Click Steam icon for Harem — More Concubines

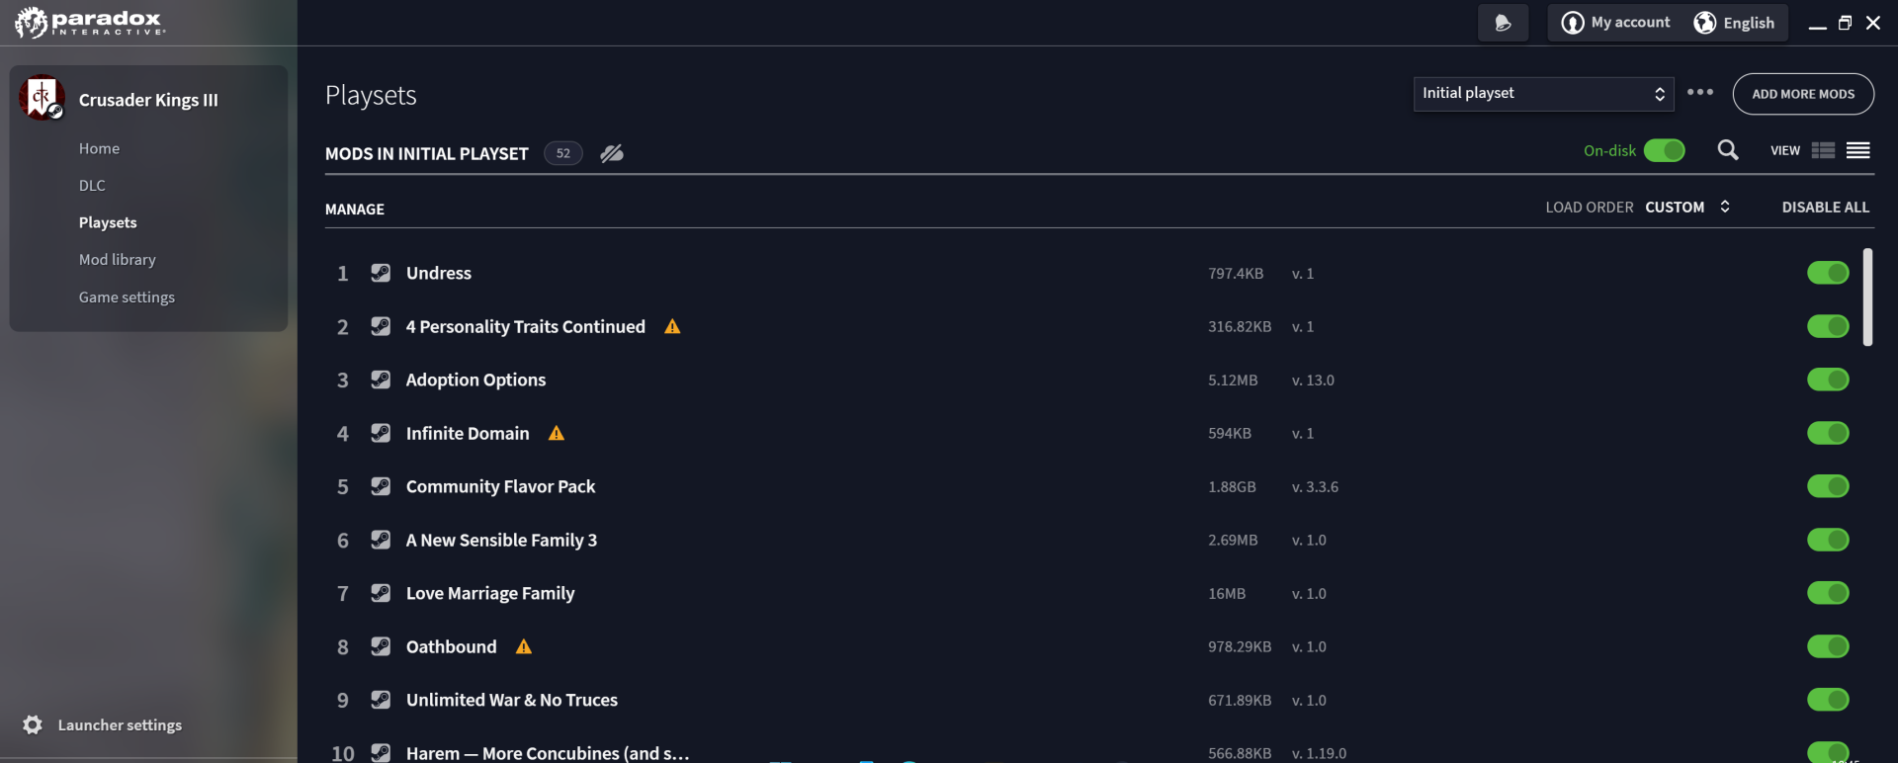tap(381, 752)
